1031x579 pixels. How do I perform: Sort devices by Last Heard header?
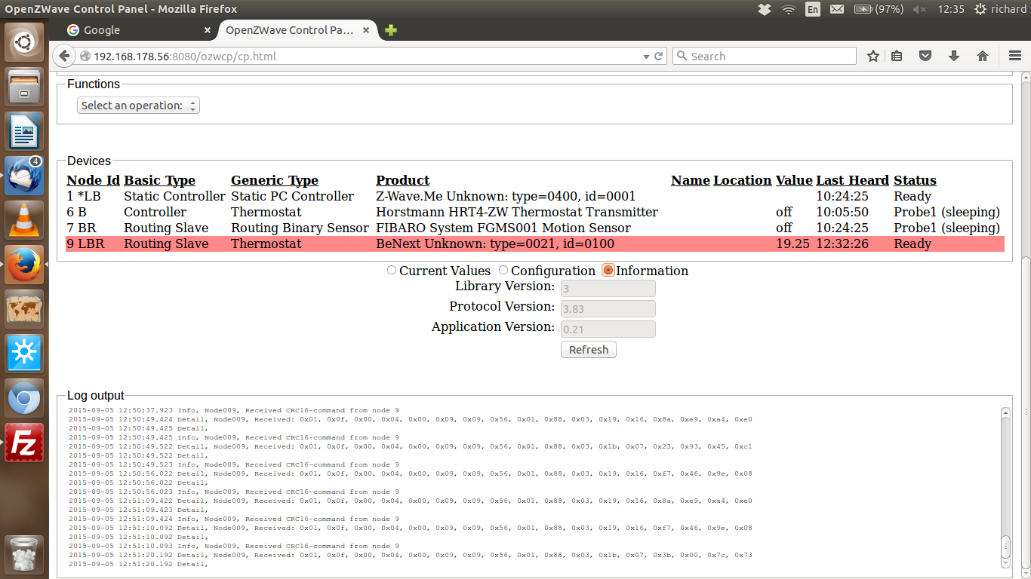[x=853, y=180]
